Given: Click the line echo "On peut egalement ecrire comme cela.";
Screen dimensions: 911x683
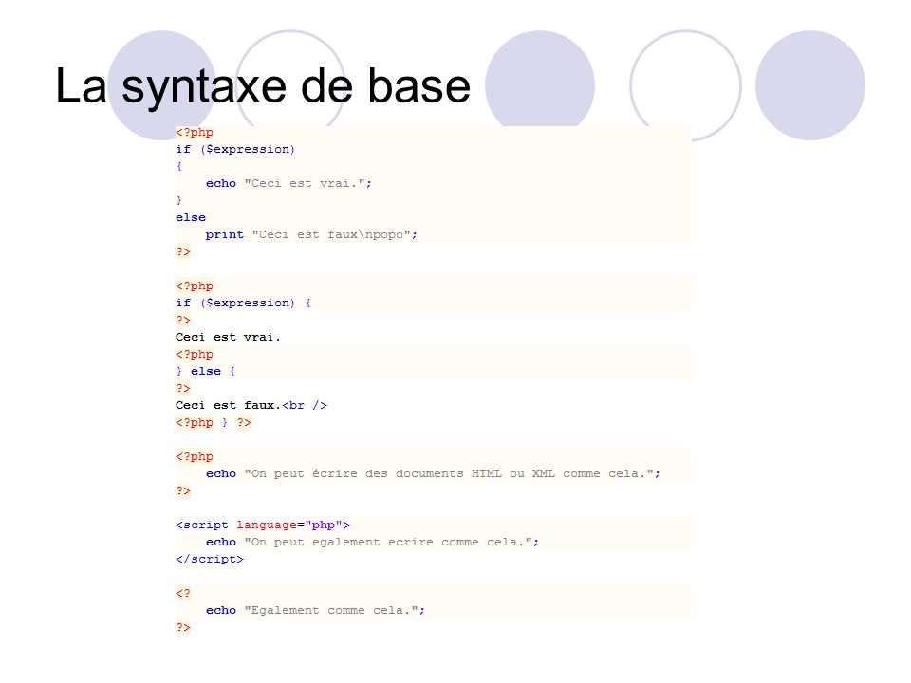Looking at the screenshot, I should pyautogui.click(x=372, y=542).
